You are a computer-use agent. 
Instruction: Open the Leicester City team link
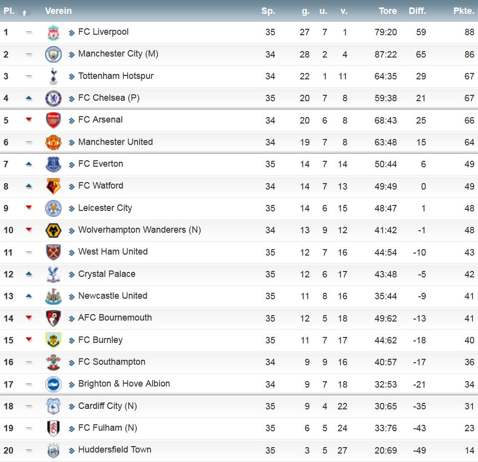tap(105, 208)
